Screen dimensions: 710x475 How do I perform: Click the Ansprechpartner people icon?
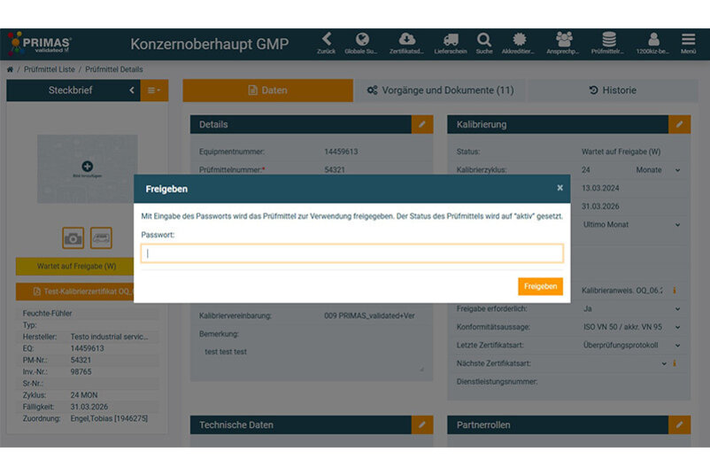tap(564, 39)
